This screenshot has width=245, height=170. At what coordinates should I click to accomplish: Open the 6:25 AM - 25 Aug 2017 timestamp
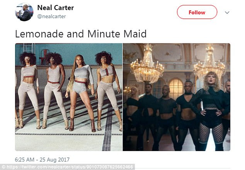[x=42, y=160]
